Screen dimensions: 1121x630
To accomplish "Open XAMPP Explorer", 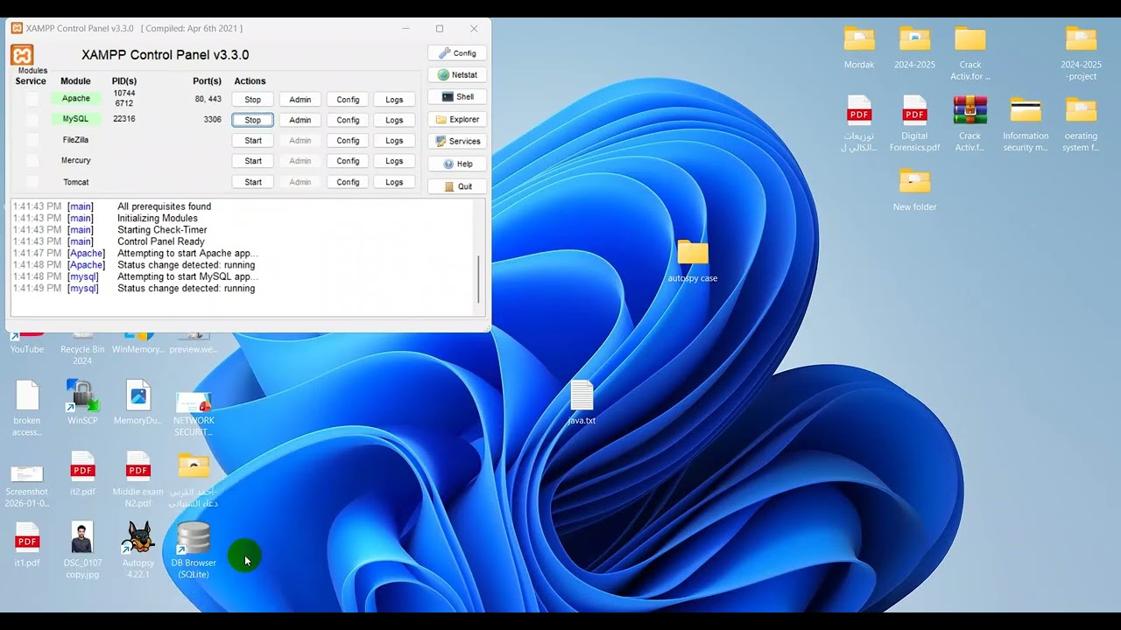I will [457, 119].
